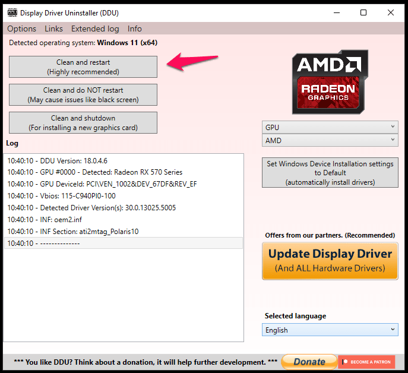Click the Update Display Driver offer
Image resolution: width=408 pixels, height=373 pixels.
pyautogui.click(x=330, y=261)
